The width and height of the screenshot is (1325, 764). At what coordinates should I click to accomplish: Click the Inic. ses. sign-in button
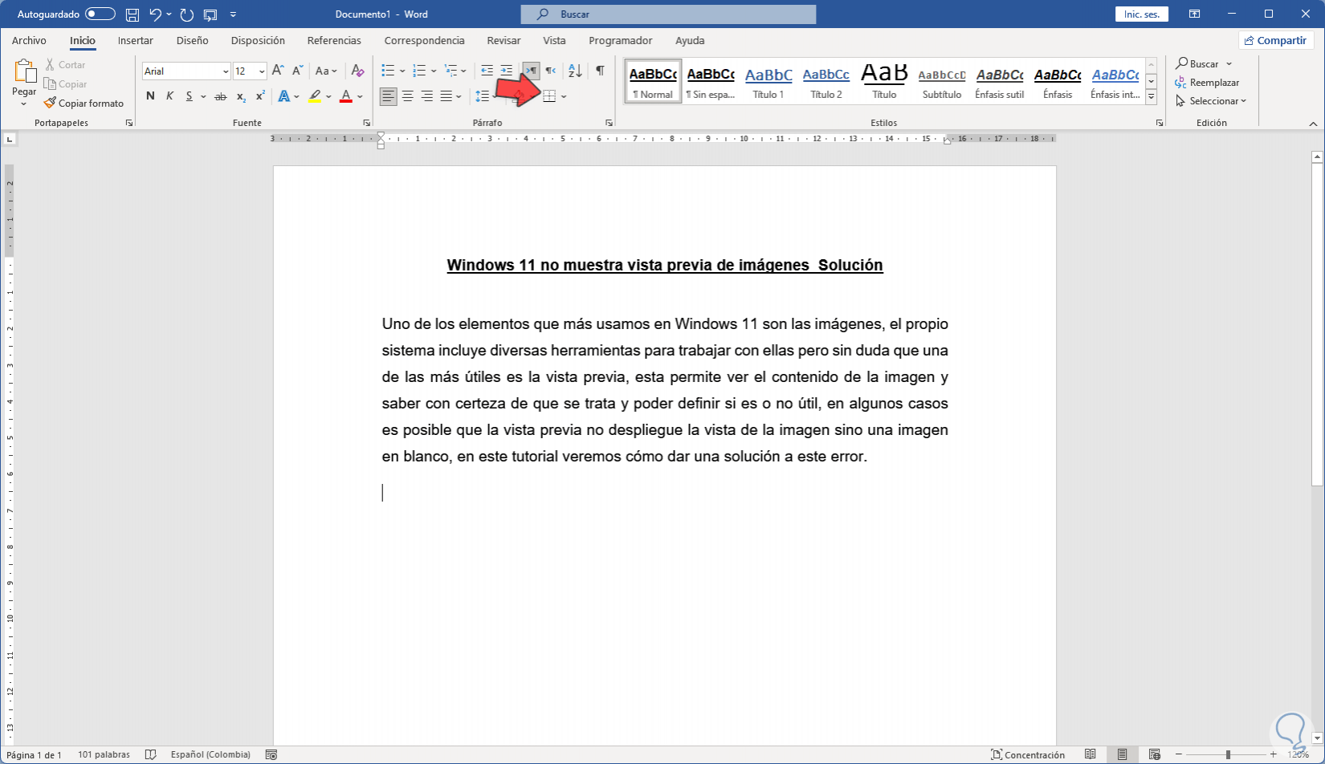tap(1142, 14)
